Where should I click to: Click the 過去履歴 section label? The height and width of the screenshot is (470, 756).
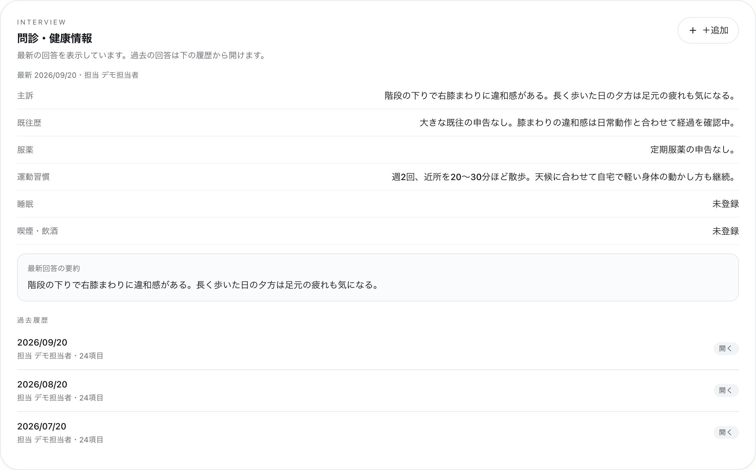[32, 320]
